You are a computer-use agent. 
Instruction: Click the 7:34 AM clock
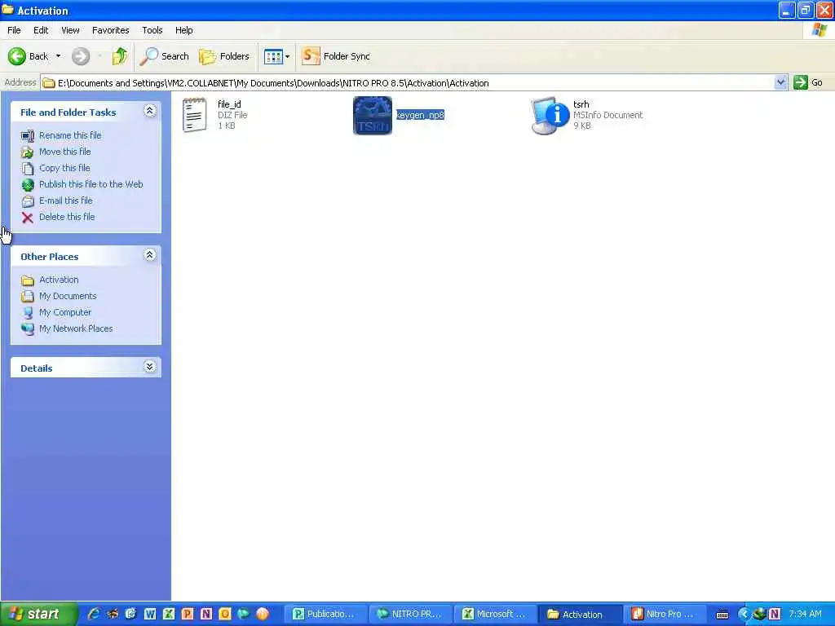(x=805, y=615)
